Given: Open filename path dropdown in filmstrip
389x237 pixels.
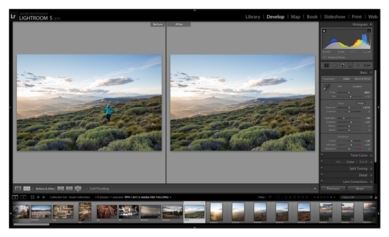Looking at the screenshot, I should pos(170,198).
